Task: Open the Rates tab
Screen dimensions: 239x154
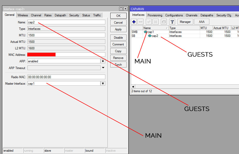Action: 48,15
